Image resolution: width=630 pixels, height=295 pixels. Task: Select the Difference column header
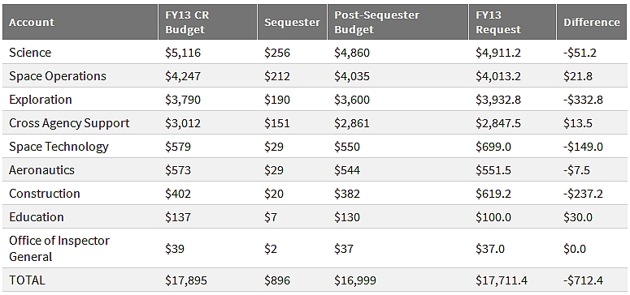592,22
